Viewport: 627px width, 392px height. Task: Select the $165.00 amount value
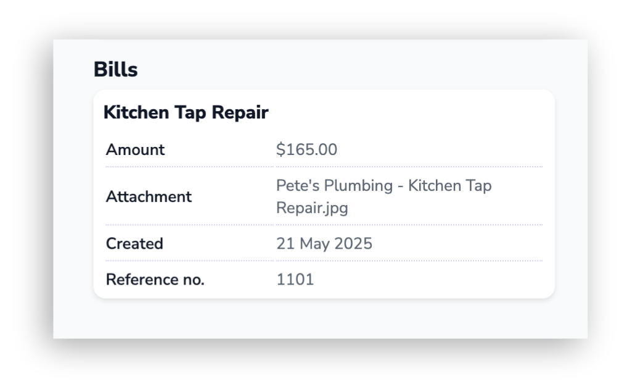pos(306,149)
